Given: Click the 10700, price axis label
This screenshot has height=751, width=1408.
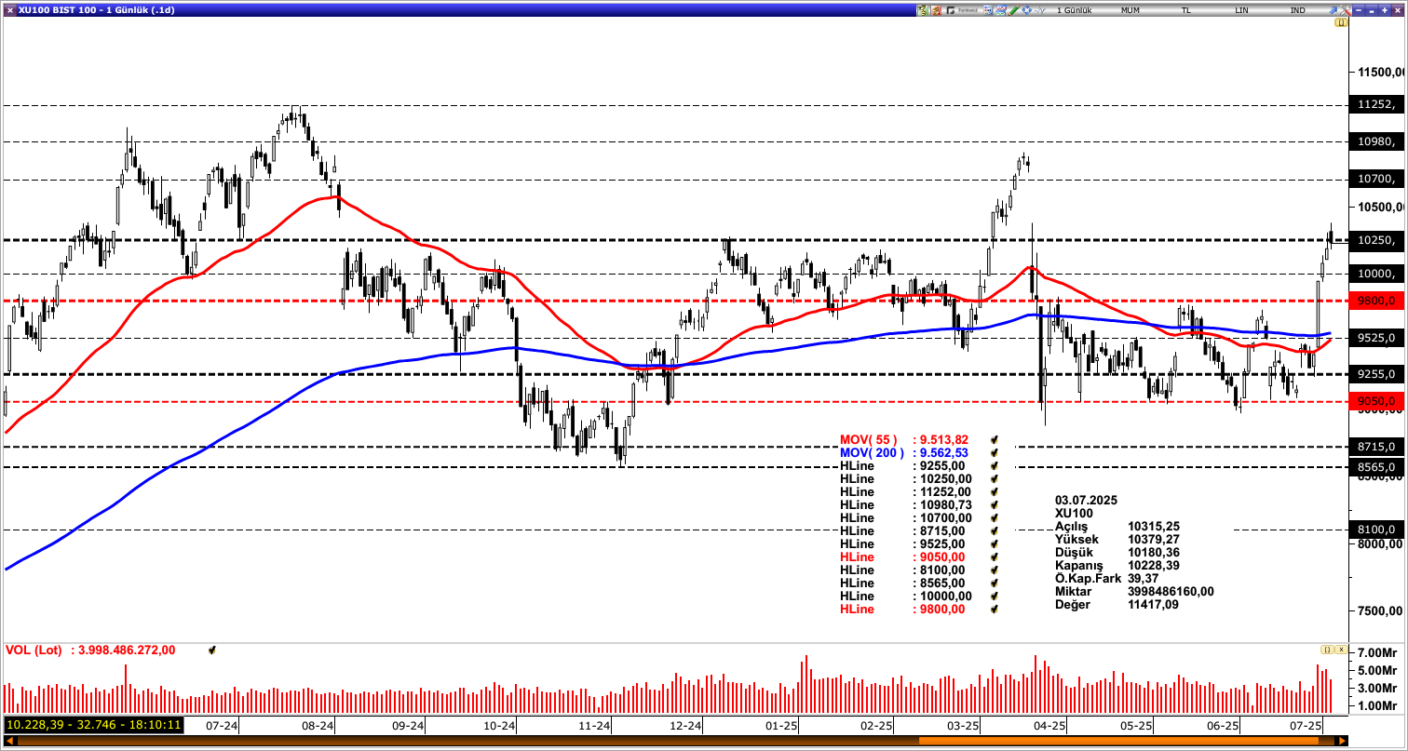Looking at the screenshot, I should 1374,179.
